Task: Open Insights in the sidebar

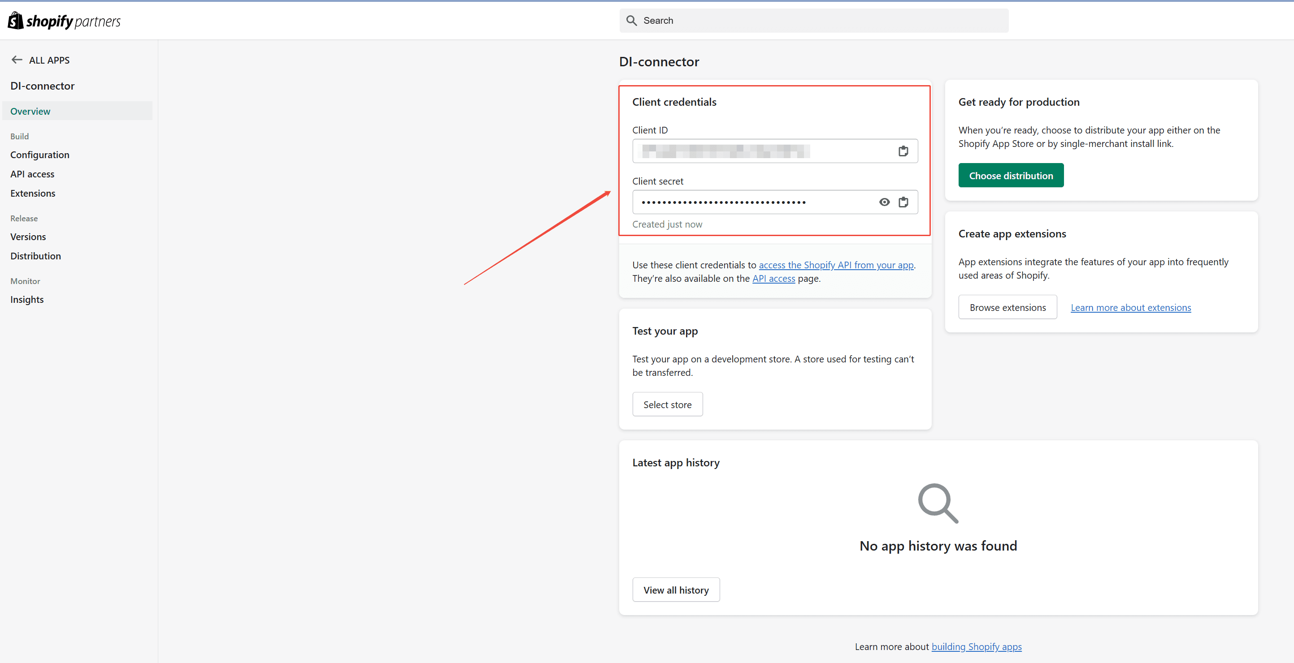Action: 27,300
